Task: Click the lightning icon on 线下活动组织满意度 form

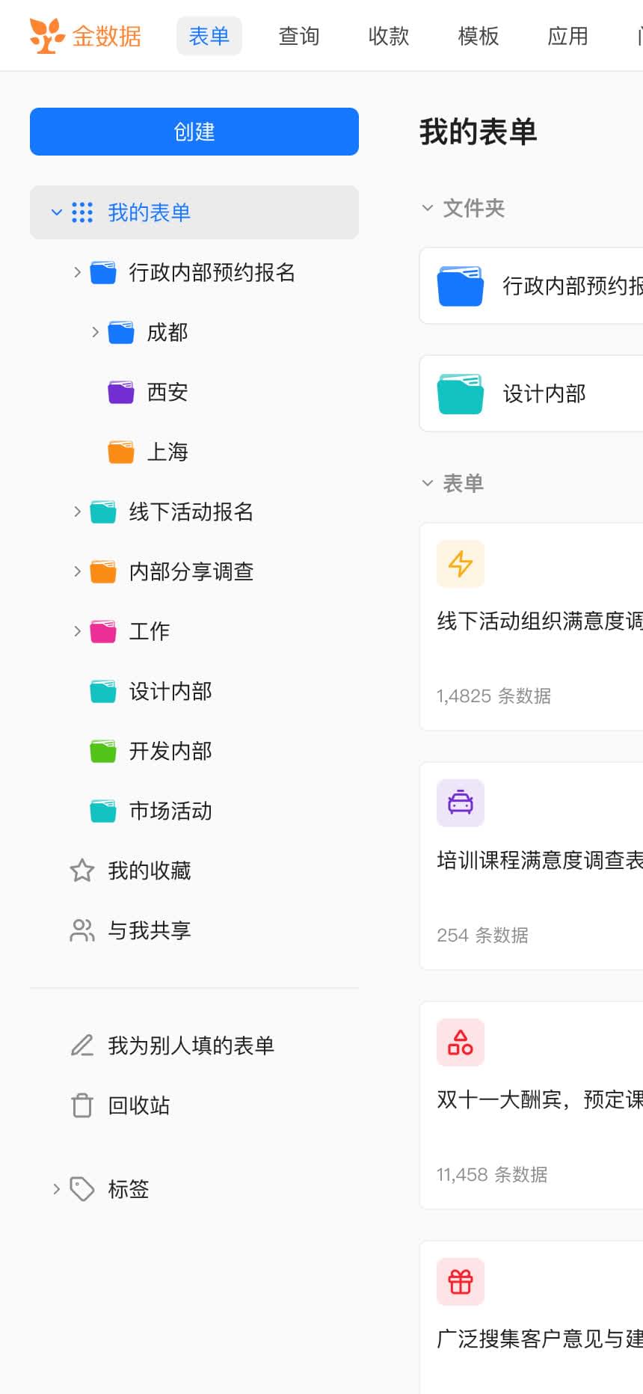Action: (x=461, y=564)
